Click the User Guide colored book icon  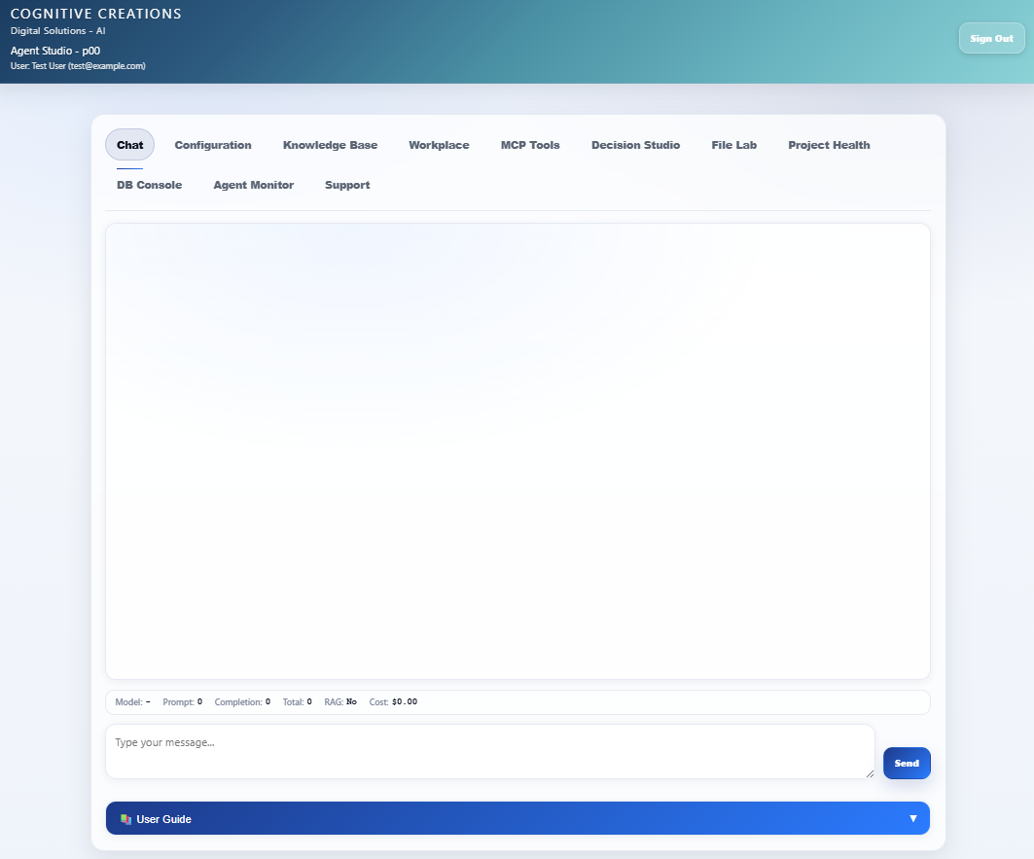(125, 818)
